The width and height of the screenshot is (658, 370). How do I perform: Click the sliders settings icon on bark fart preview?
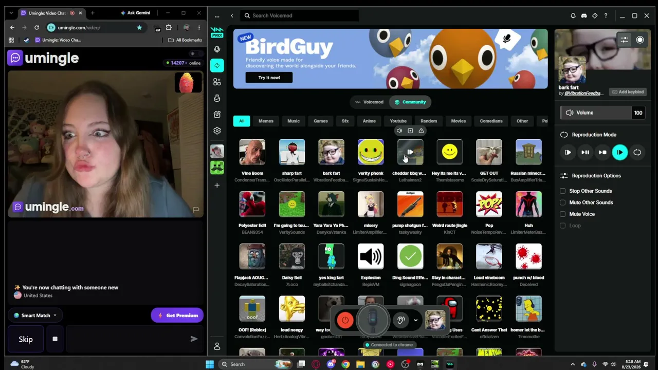(624, 40)
